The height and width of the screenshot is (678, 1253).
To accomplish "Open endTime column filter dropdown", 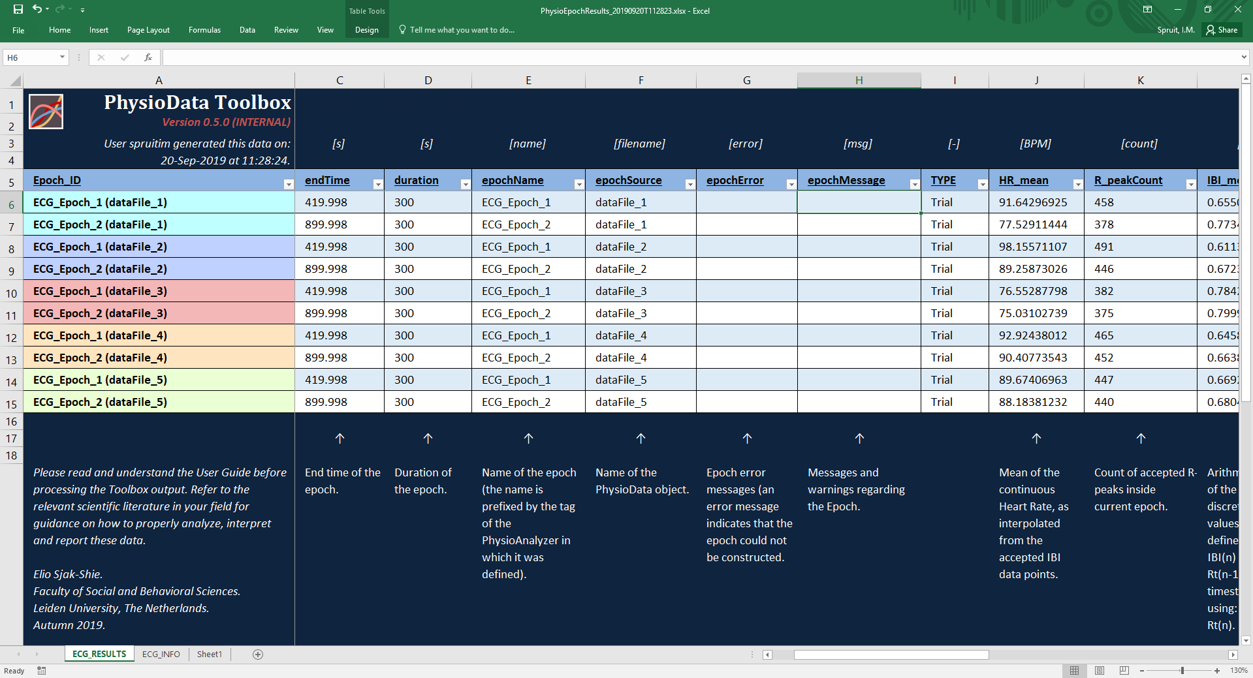I will tap(377, 185).
